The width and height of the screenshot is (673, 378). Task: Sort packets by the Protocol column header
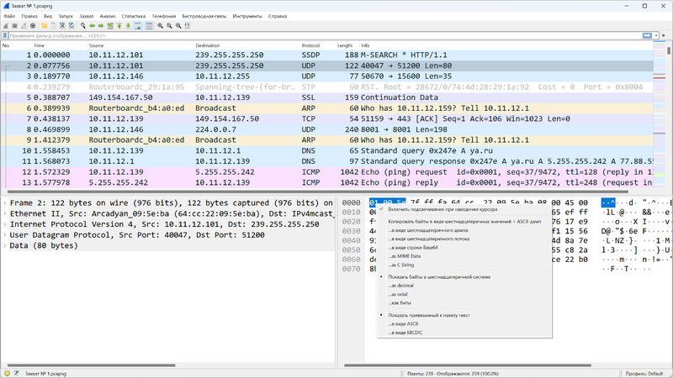[317, 45]
